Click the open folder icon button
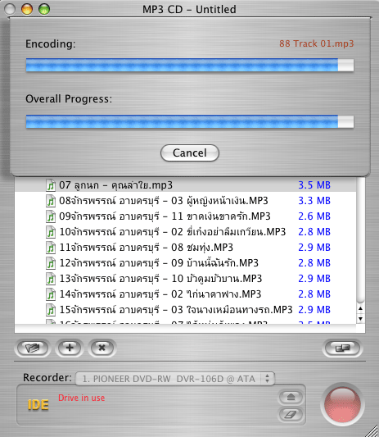379x437 pixels. pos(33,348)
